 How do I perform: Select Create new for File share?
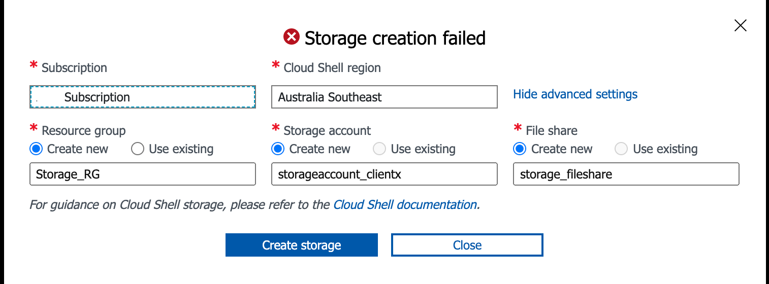point(520,149)
